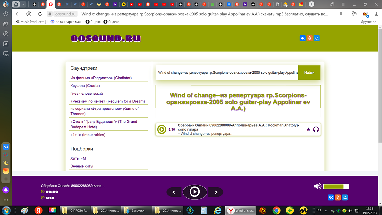Share via Moy Mir icon in the site header
The height and width of the screenshot is (215, 382).
(317, 38)
